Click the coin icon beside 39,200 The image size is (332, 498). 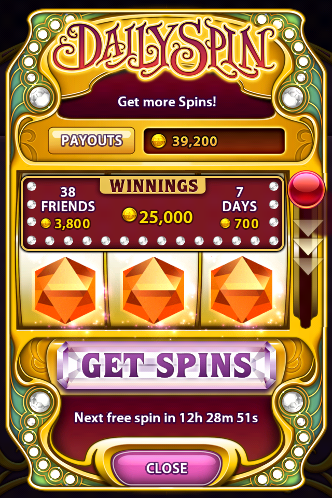click(x=159, y=141)
